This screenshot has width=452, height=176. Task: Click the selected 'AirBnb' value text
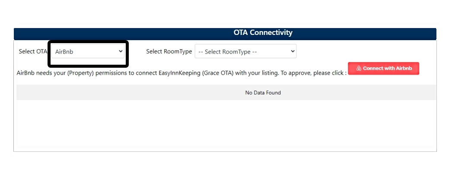point(65,52)
